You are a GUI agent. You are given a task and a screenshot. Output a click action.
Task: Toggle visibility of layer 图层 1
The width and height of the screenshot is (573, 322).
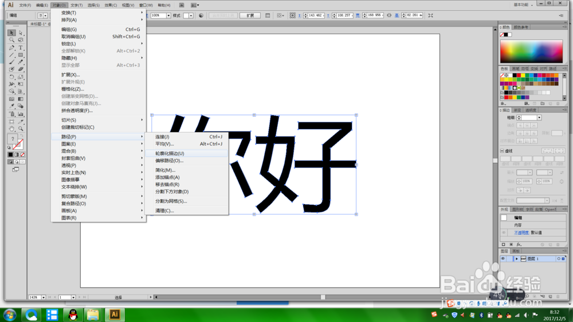click(503, 259)
